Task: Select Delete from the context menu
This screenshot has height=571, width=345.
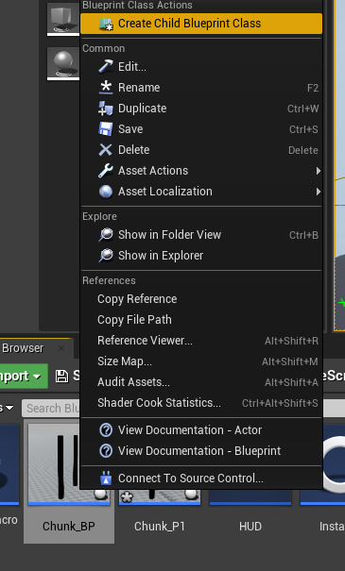Action: 201,150
